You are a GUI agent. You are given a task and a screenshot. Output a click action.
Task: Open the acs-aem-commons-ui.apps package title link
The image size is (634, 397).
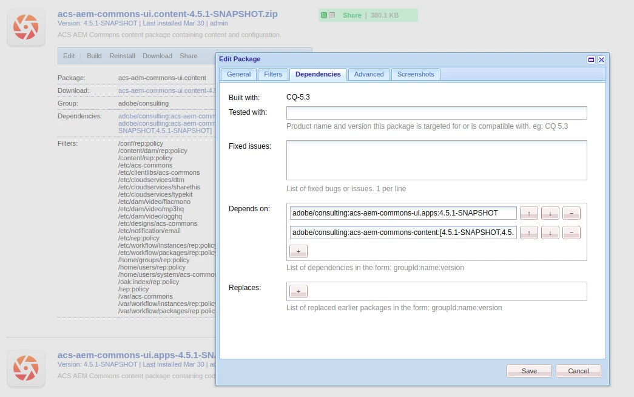[137, 355]
